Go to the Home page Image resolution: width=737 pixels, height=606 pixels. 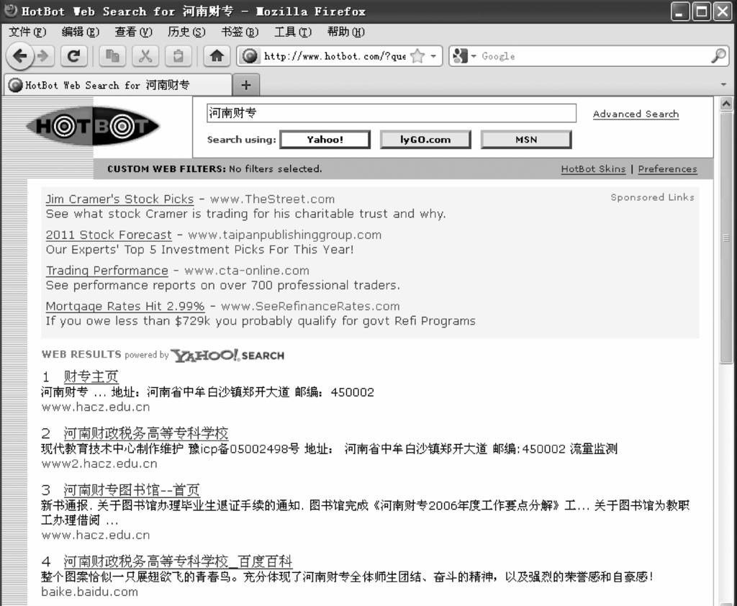click(217, 56)
